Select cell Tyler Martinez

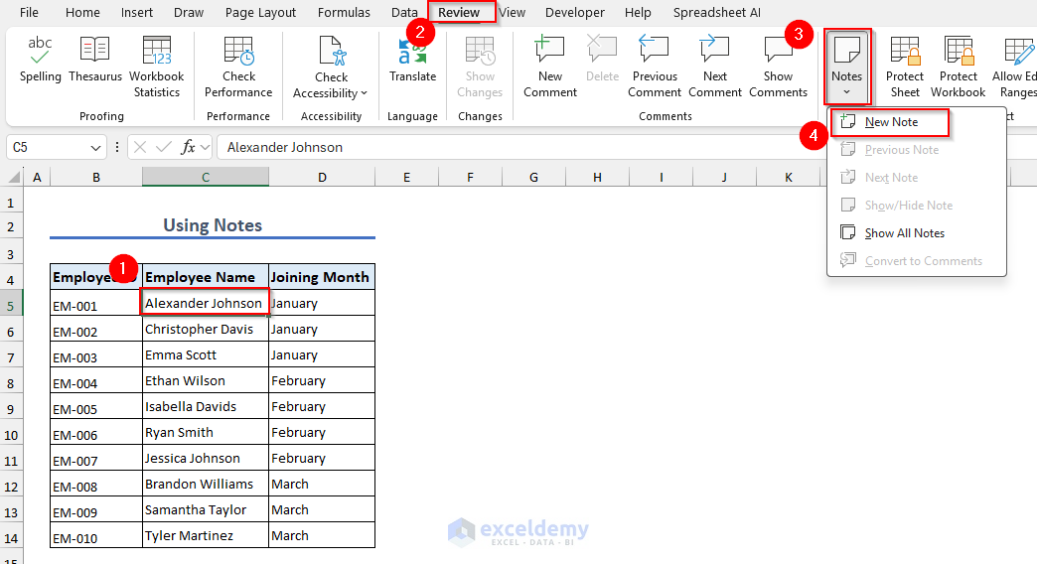(x=205, y=535)
